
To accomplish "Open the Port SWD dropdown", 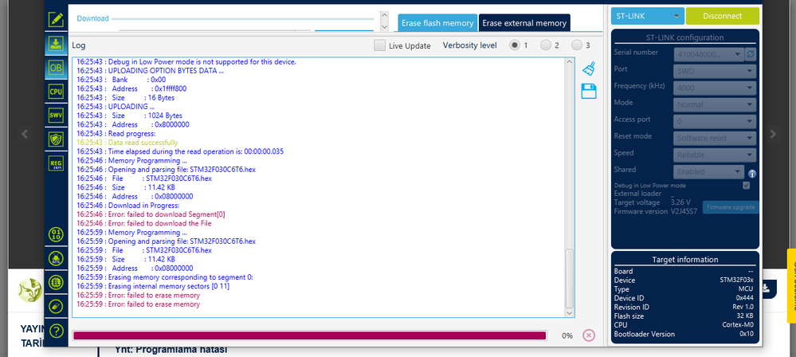I will coord(715,71).
